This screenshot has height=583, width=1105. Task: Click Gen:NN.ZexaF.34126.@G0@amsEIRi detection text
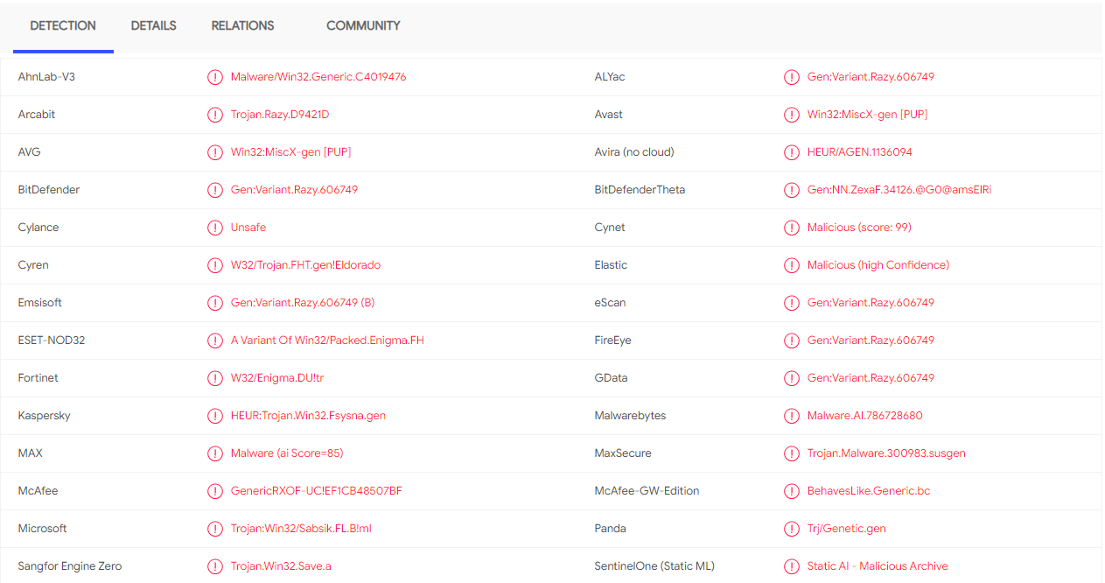[x=899, y=190]
